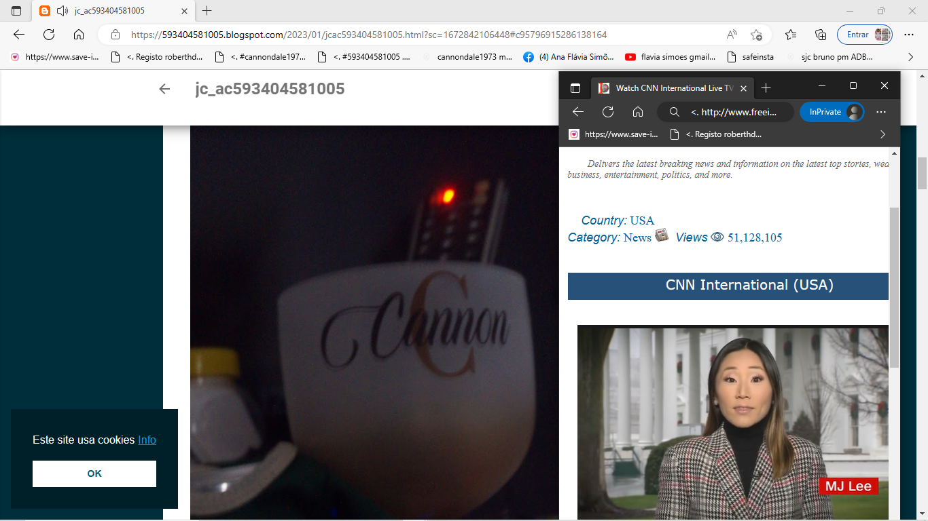Open the safeinsta bookmark
The height and width of the screenshot is (521, 928).
(751, 57)
